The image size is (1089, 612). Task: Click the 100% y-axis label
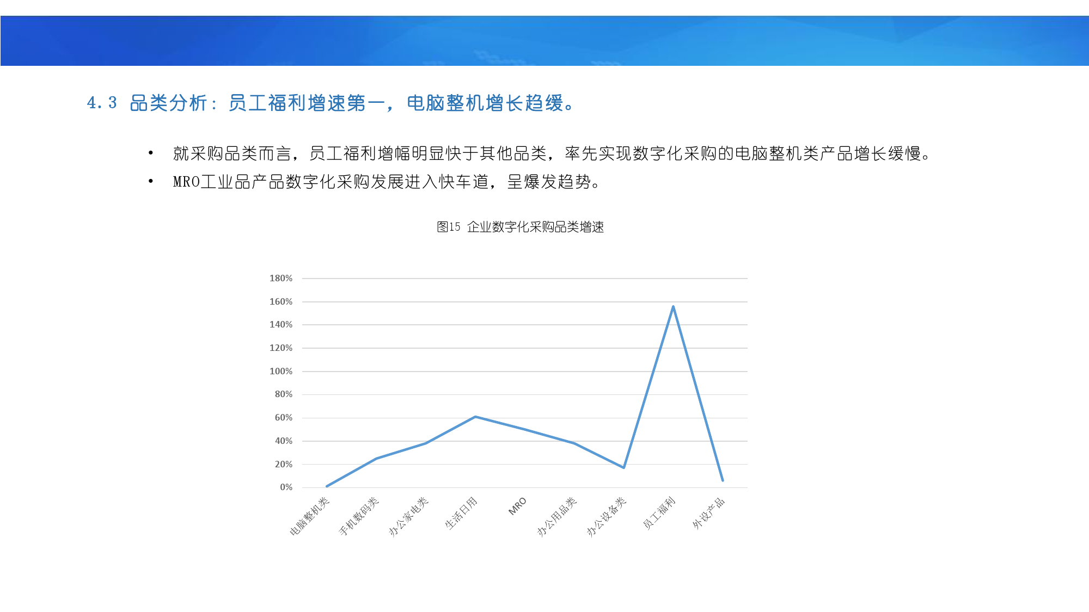[281, 371]
